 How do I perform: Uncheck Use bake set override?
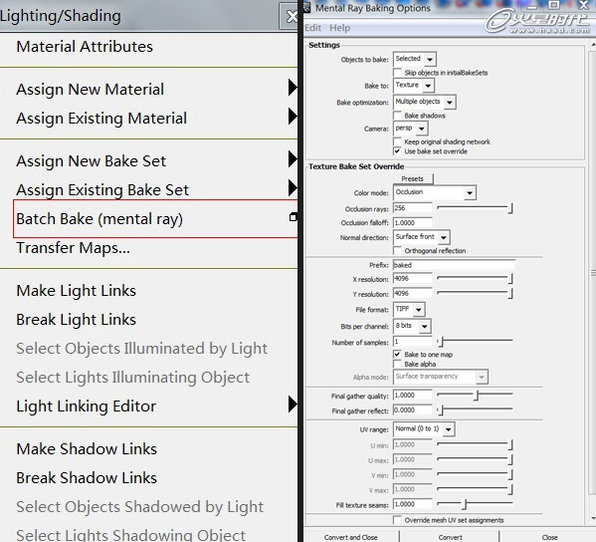[398, 151]
